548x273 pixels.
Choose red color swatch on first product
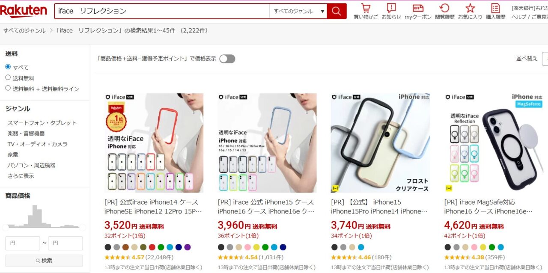(152, 247)
